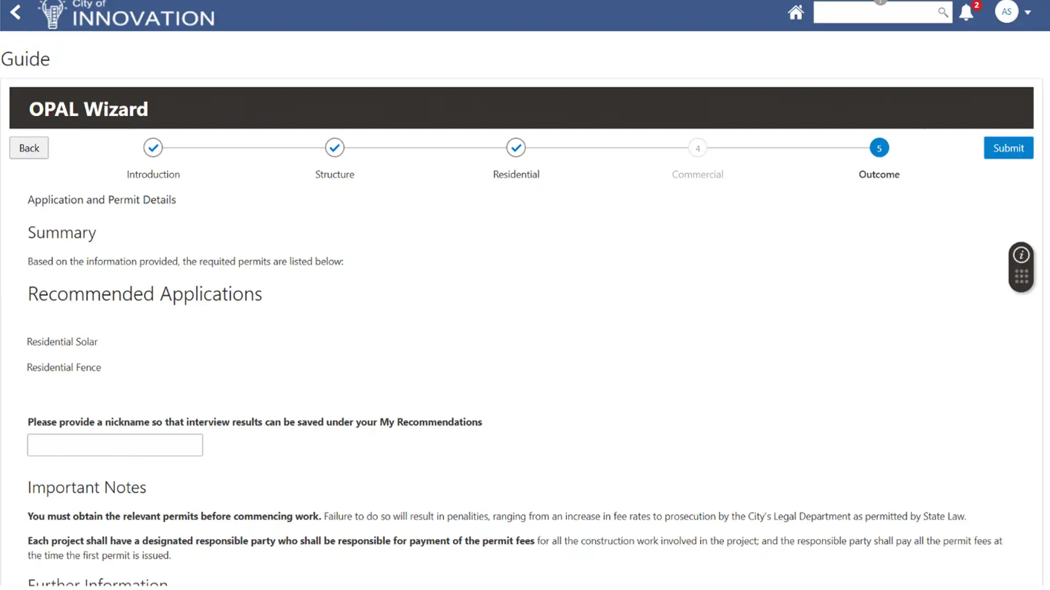Select the Residential Solar recommendation
This screenshot has width=1050, height=590.
(62, 342)
